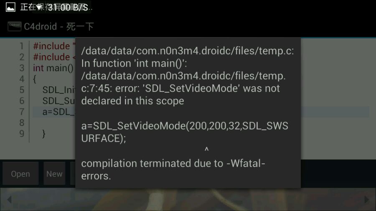Tap the Wi-Fi signal icon in the status bar
The width and height of the screenshot is (376, 211).
click(x=39, y=8)
